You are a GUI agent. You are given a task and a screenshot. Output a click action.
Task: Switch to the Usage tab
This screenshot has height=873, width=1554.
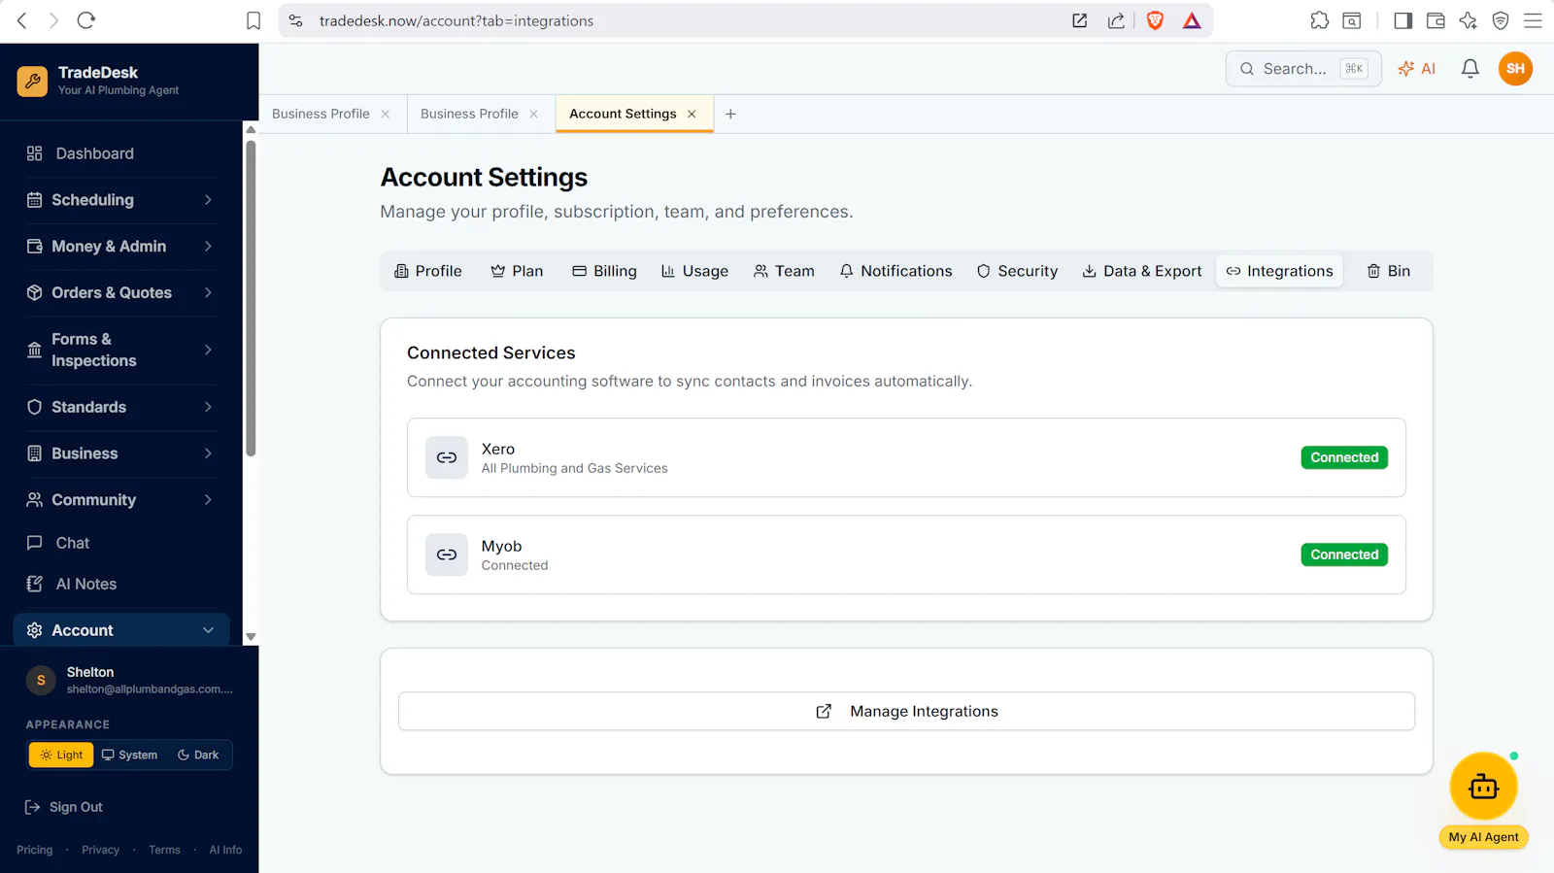[694, 271]
